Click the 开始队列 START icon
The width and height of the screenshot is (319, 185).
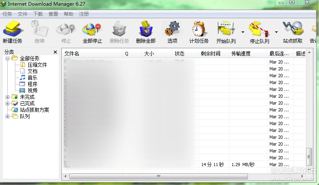226,29
